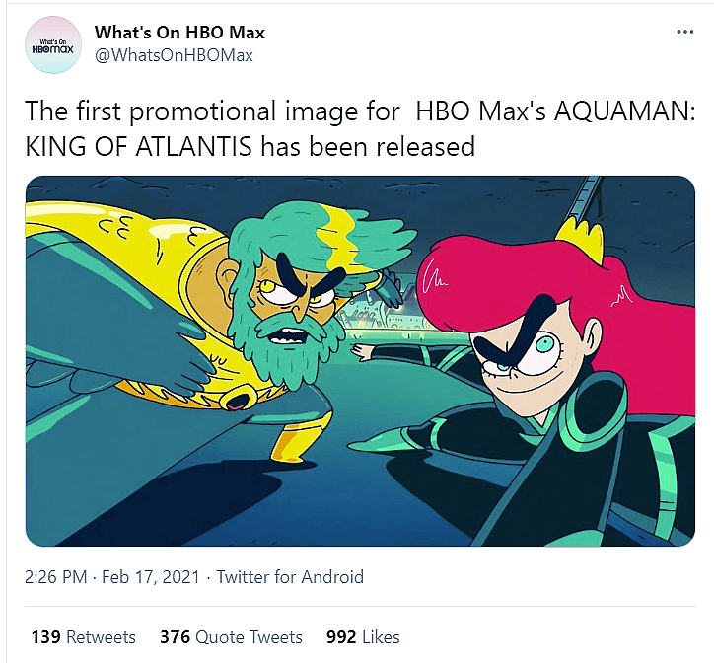Show the 376 Quote Tweets
This screenshot has height=663, width=714.
coord(231,636)
